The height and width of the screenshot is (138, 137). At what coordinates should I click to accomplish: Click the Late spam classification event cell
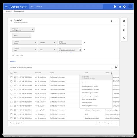point(92,110)
